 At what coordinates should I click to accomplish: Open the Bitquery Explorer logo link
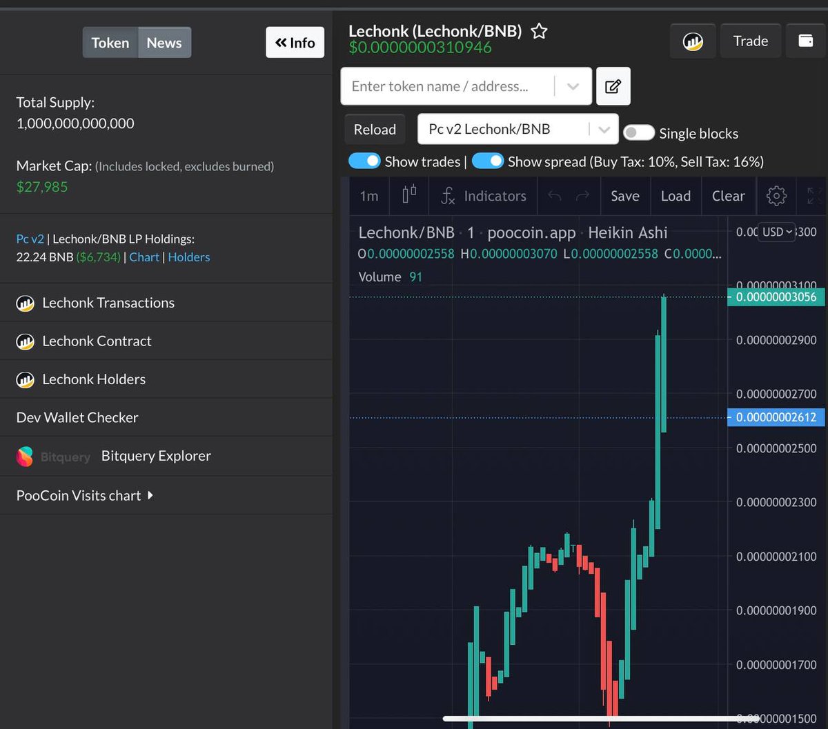(x=53, y=457)
